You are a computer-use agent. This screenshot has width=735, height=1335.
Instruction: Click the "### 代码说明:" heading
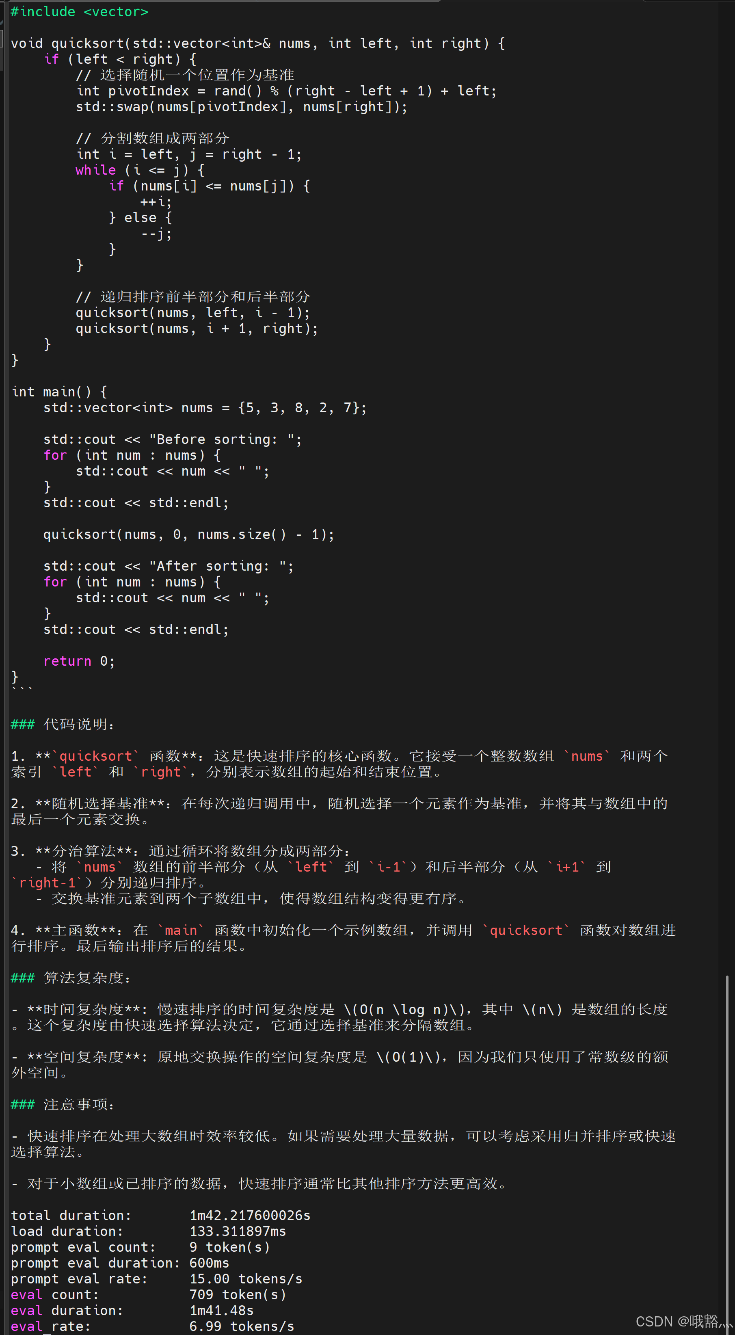[63, 725]
